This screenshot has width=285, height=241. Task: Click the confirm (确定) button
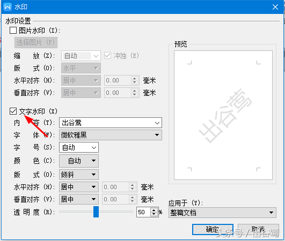tap(213, 229)
